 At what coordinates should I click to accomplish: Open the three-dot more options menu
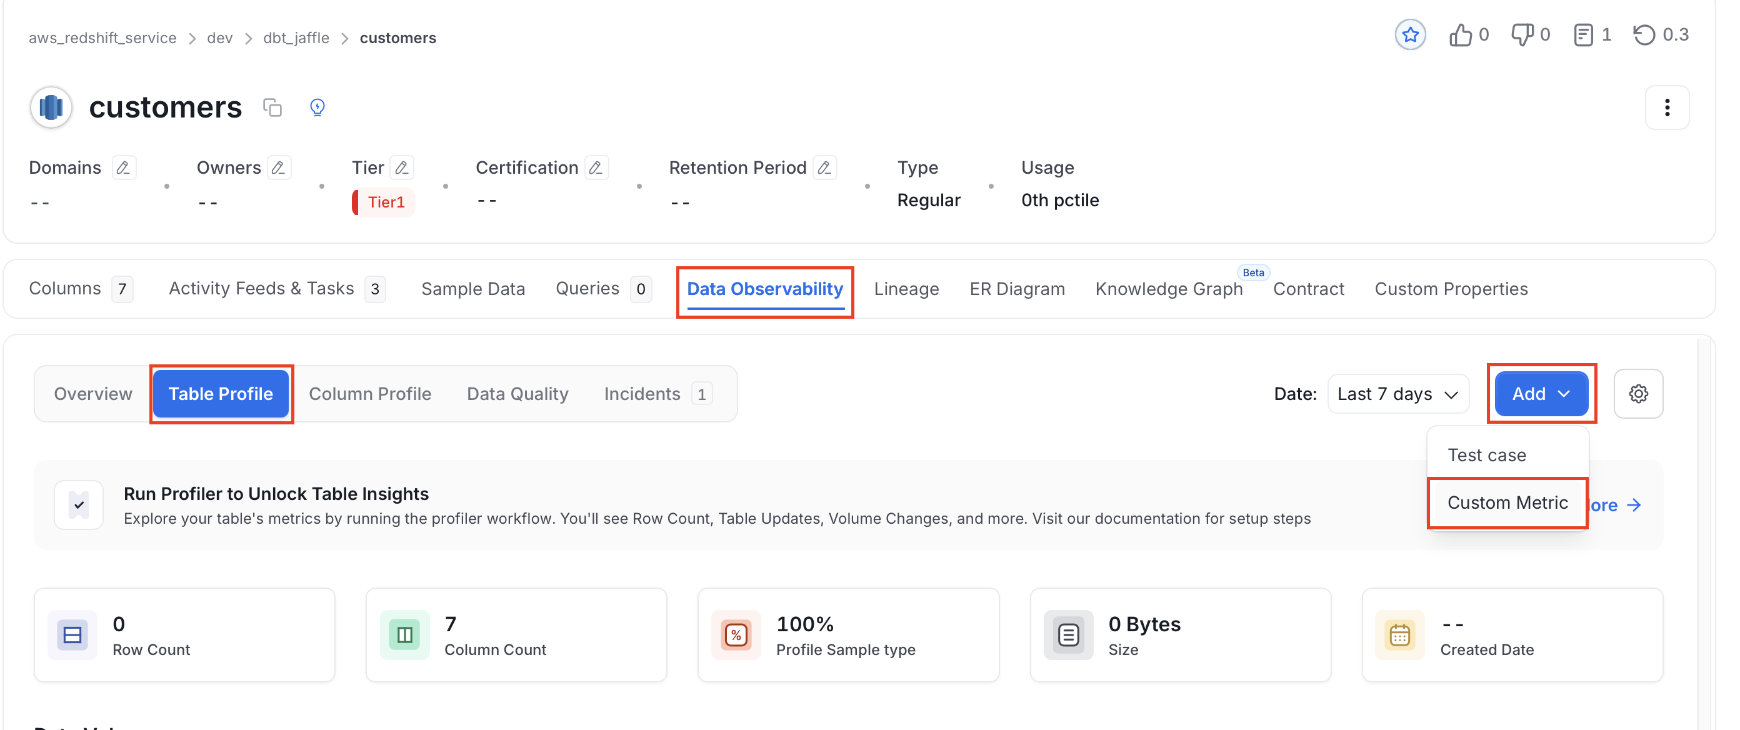tap(1666, 107)
